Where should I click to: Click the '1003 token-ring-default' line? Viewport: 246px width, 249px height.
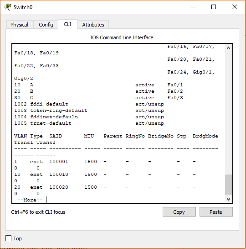[x=89, y=111]
